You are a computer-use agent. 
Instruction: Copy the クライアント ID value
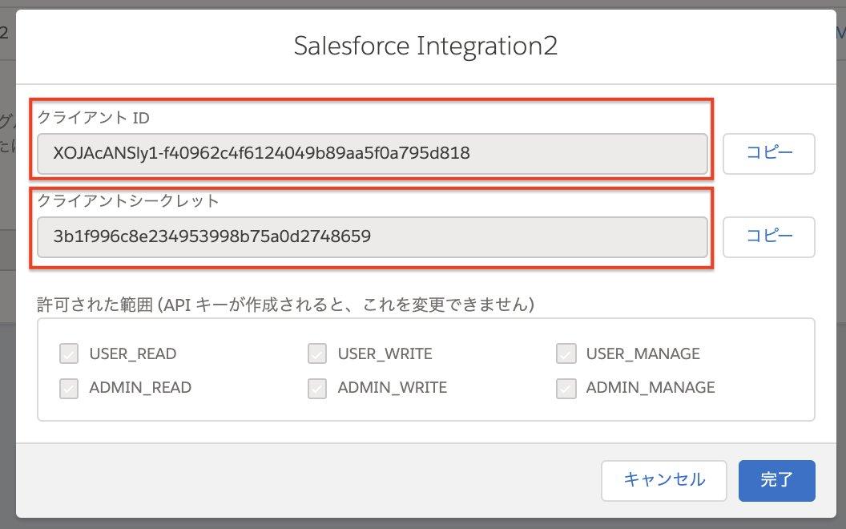click(x=768, y=154)
